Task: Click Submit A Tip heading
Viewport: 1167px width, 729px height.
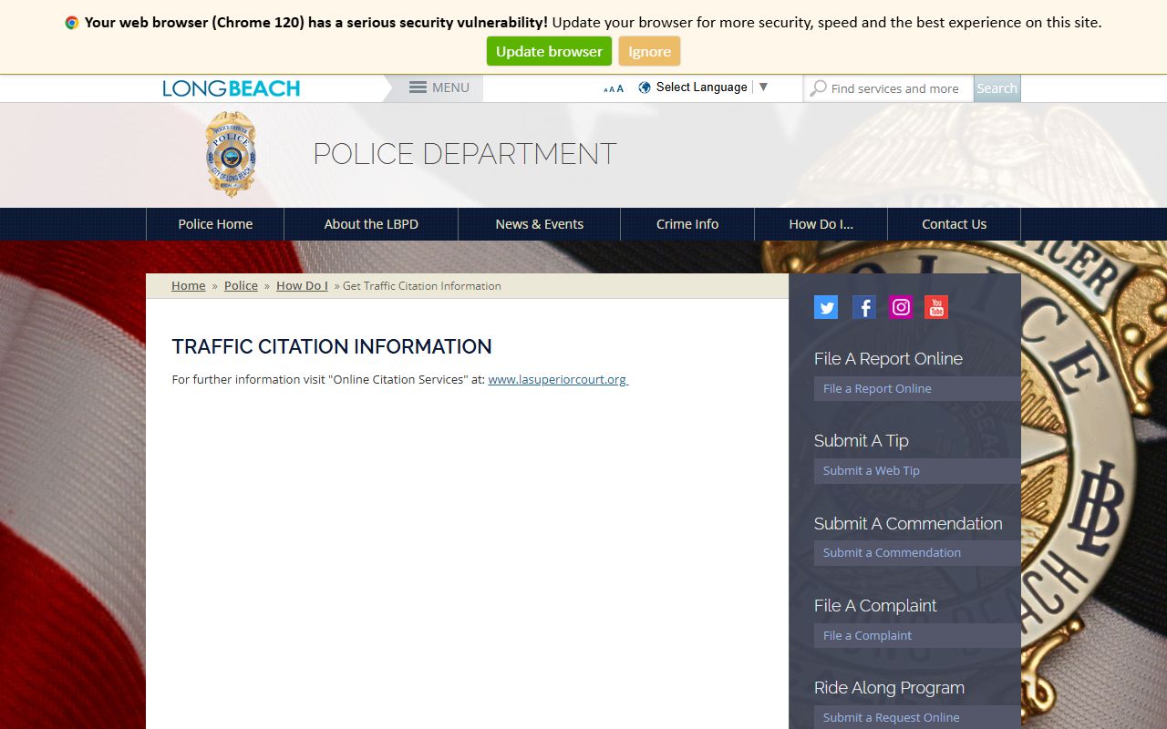Action: (x=862, y=441)
